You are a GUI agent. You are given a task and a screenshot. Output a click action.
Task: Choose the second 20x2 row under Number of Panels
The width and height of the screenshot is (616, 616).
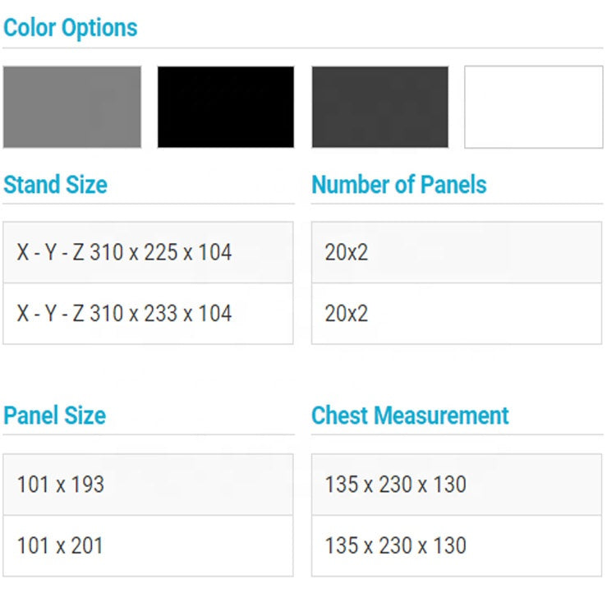tap(456, 314)
